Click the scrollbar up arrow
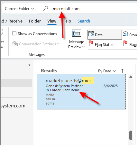The width and height of the screenshot is (138, 146). pos(131,77)
